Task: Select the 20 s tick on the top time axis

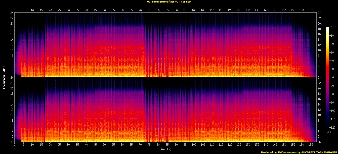Action: pos(50,10)
